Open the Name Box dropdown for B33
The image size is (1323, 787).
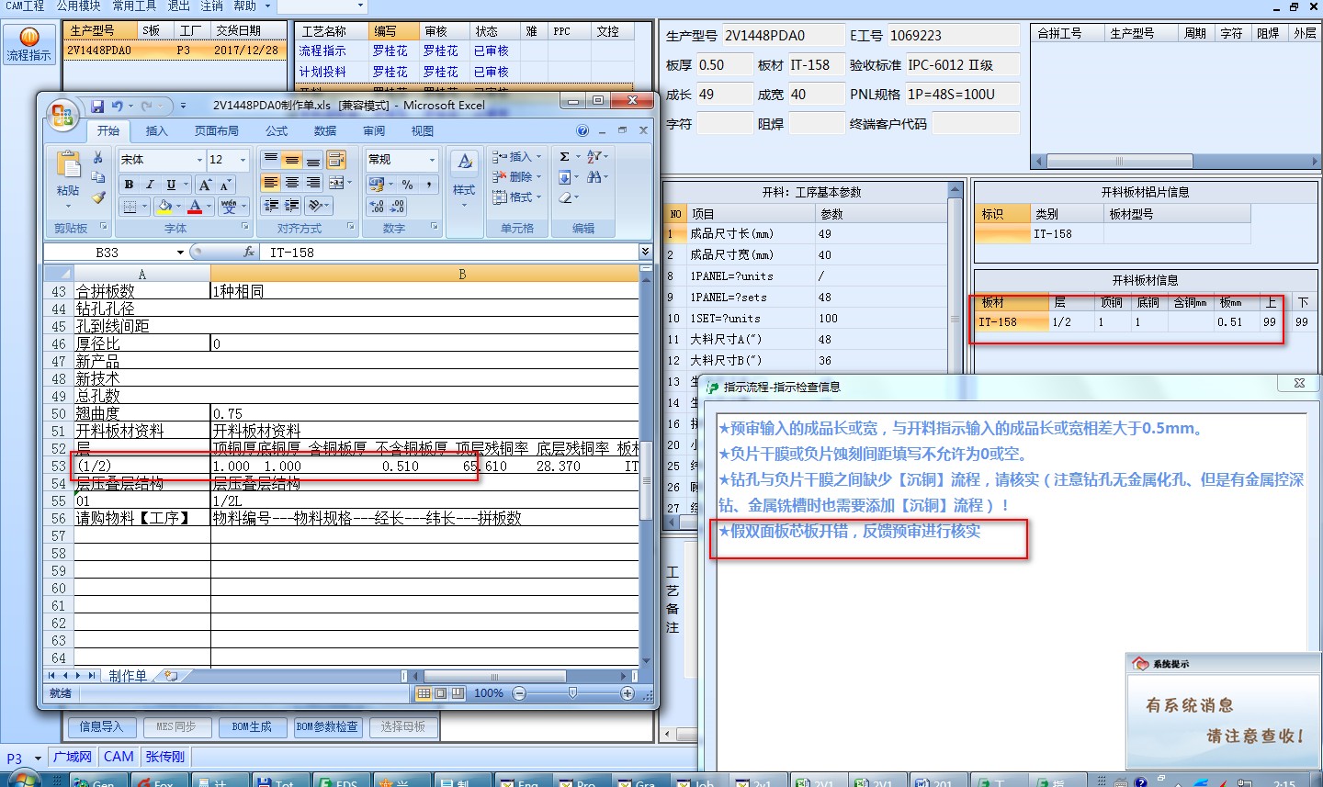(x=180, y=253)
